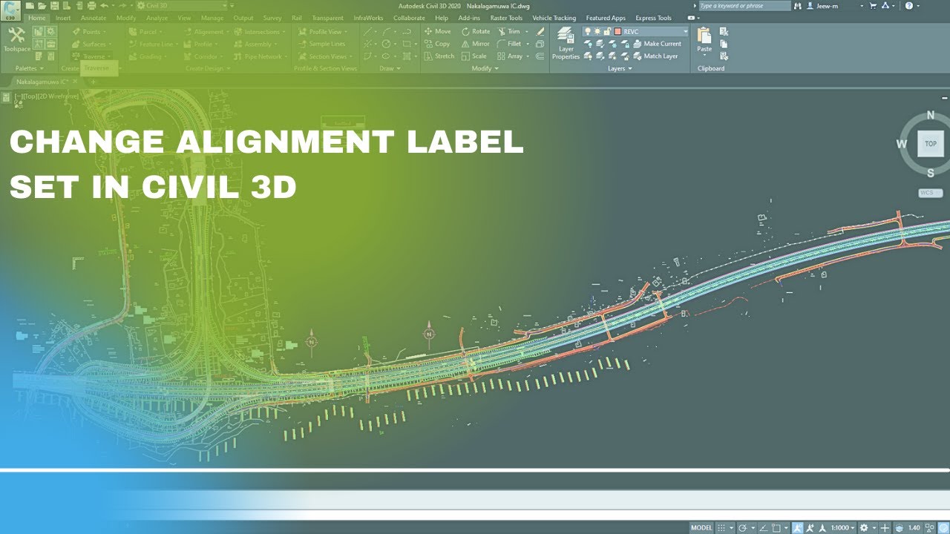Screen dimensions: 950x534
Task: Click the 1.40 elevation value in status bar
Action: pyautogui.click(x=914, y=527)
